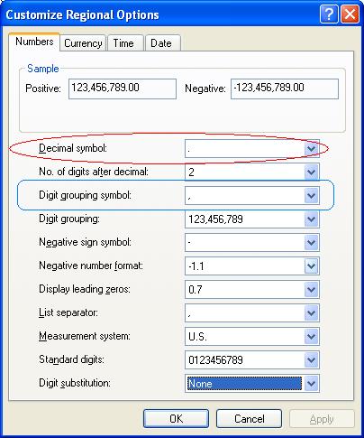
Task: Open the Digit grouping dropdown arrow
Action: pyautogui.click(x=311, y=219)
